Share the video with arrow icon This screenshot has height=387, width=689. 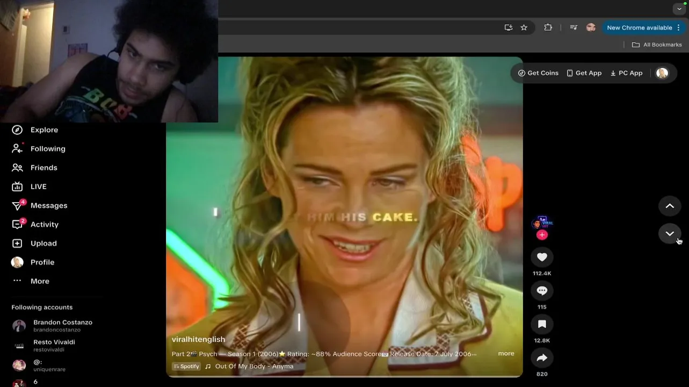[542, 357]
